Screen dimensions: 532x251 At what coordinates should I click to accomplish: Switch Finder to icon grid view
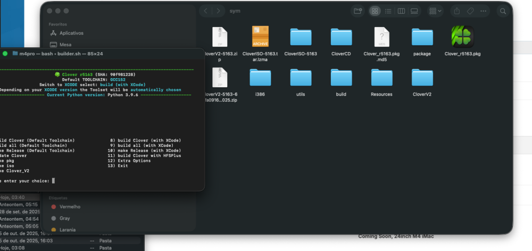(375, 11)
